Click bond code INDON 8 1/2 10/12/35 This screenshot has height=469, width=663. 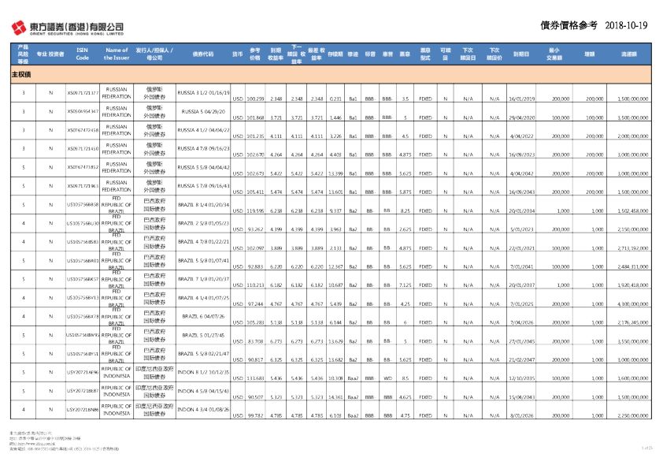202,372
